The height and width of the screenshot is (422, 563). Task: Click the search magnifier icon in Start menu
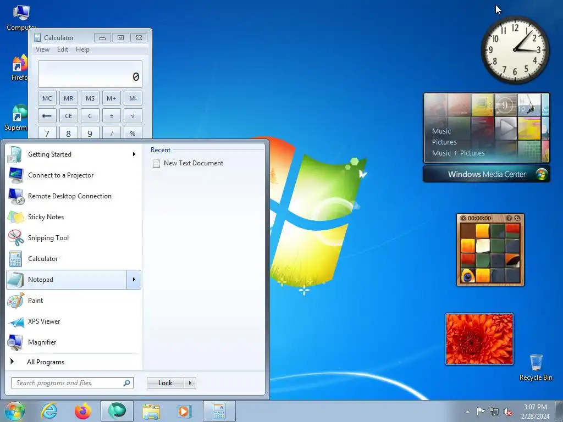(127, 383)
